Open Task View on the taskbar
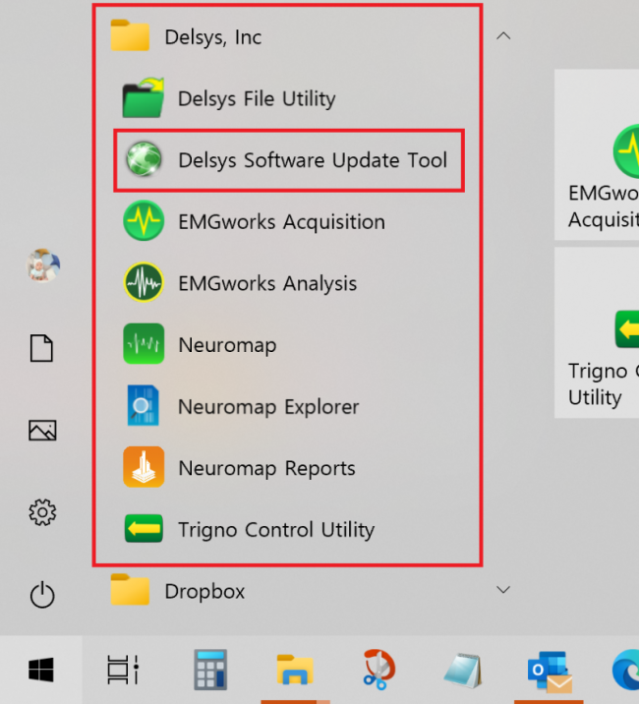Screen dimensions: 639x704 point(123,670)
